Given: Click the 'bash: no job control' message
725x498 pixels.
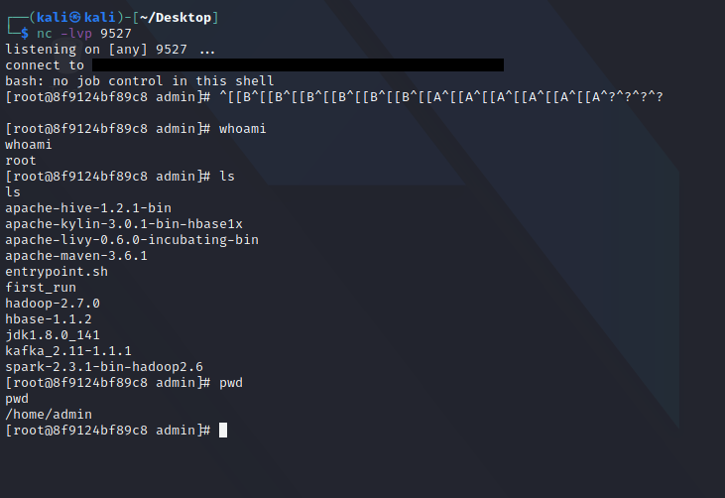Looking at the screenshot, I should [140, 81].
